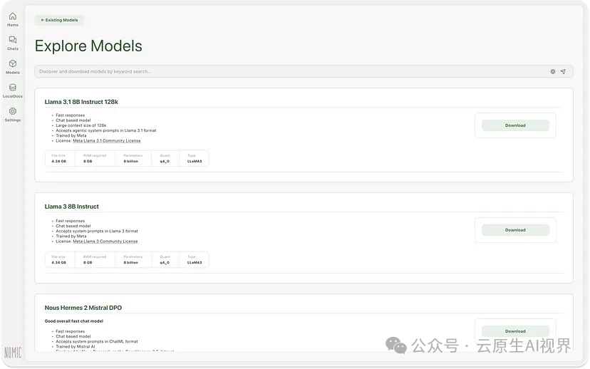Click the search options gear icon

click(553, 71)
